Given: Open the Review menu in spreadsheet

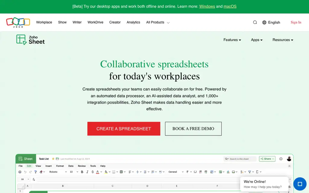Looking at the screenshot, I should 82,166.
